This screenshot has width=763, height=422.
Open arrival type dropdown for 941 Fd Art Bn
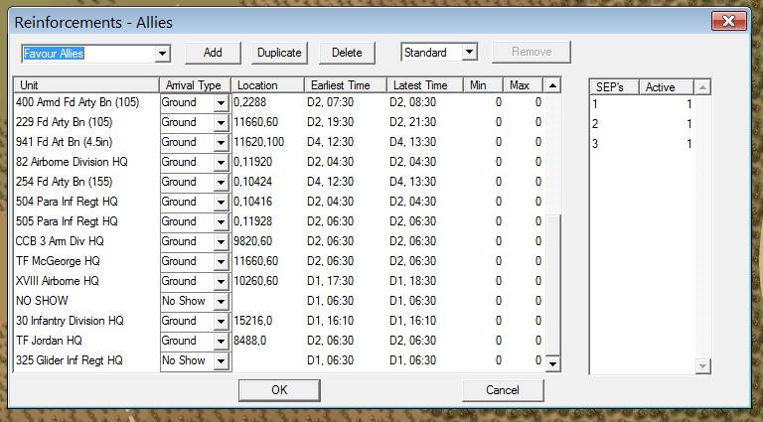coord(221,142)
